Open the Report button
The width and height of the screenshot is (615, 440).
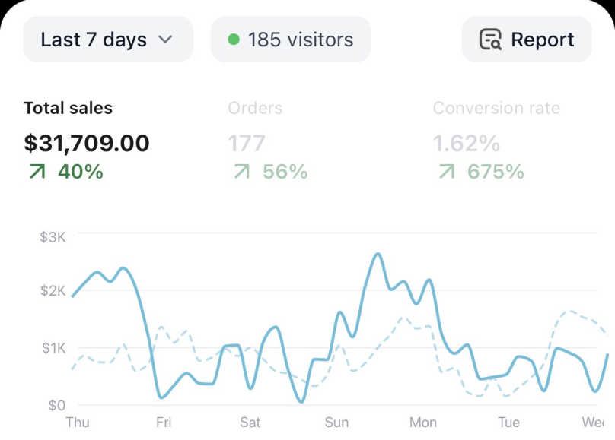pyautogui.click(x=527, y=40)
